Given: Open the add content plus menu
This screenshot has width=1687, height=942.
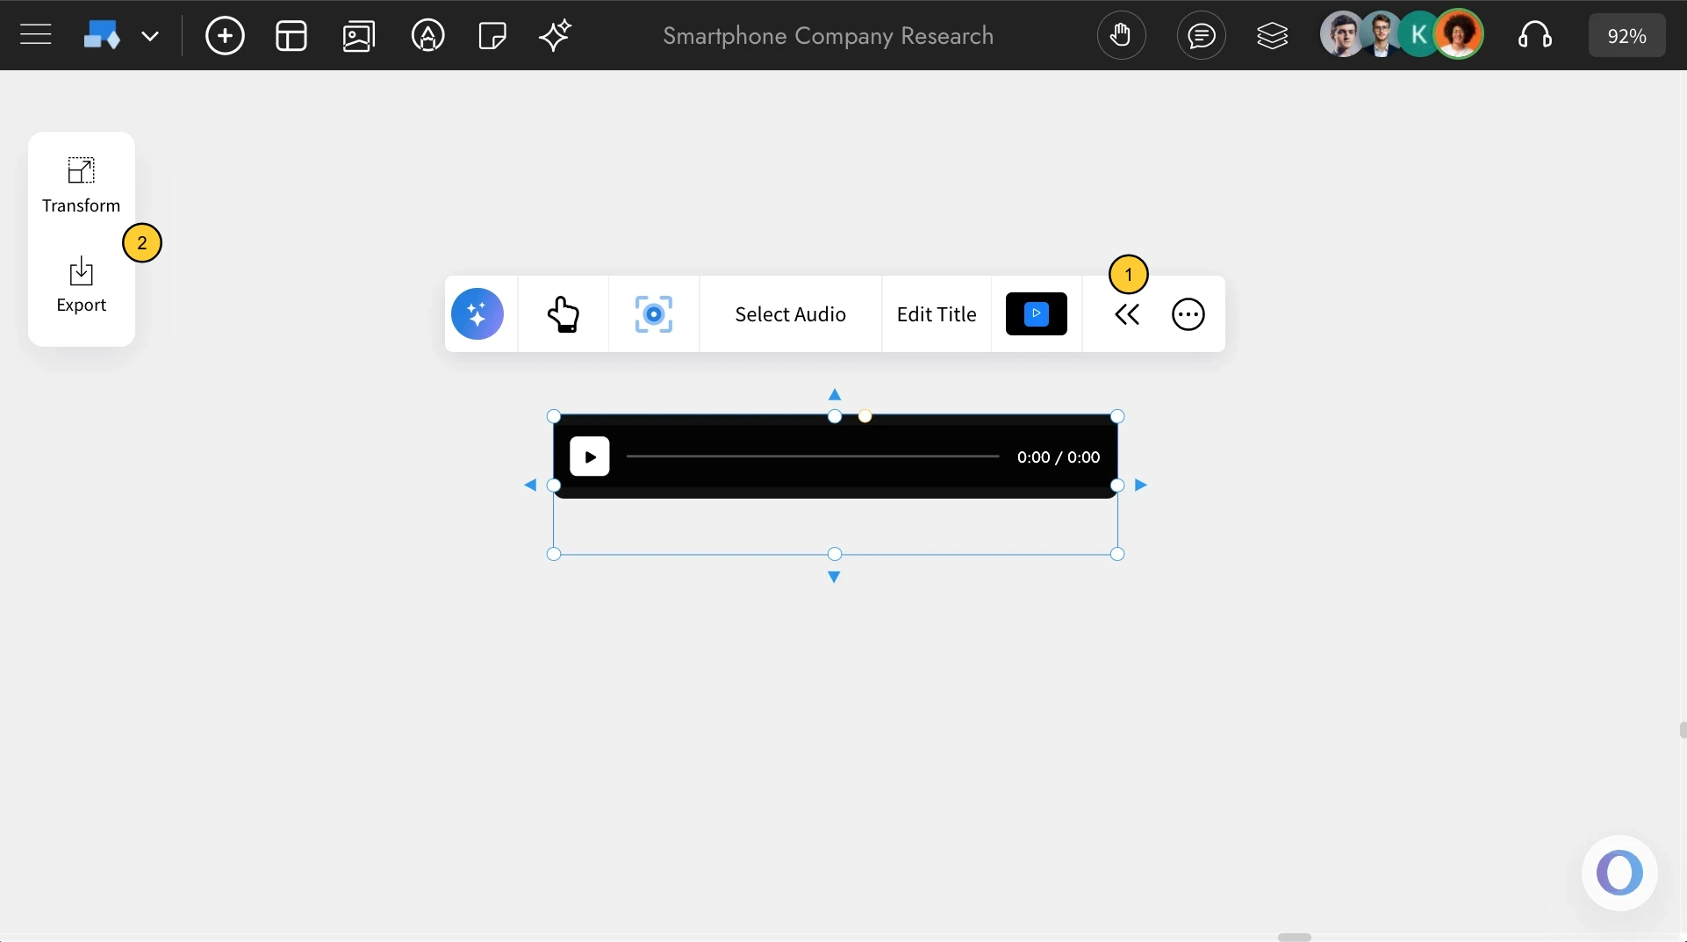Looking at the screenshot, I should coord(224,35).
